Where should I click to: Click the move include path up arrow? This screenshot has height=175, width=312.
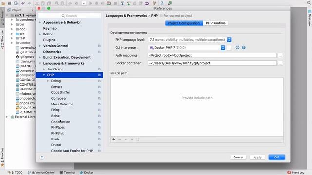click(126, 140)
